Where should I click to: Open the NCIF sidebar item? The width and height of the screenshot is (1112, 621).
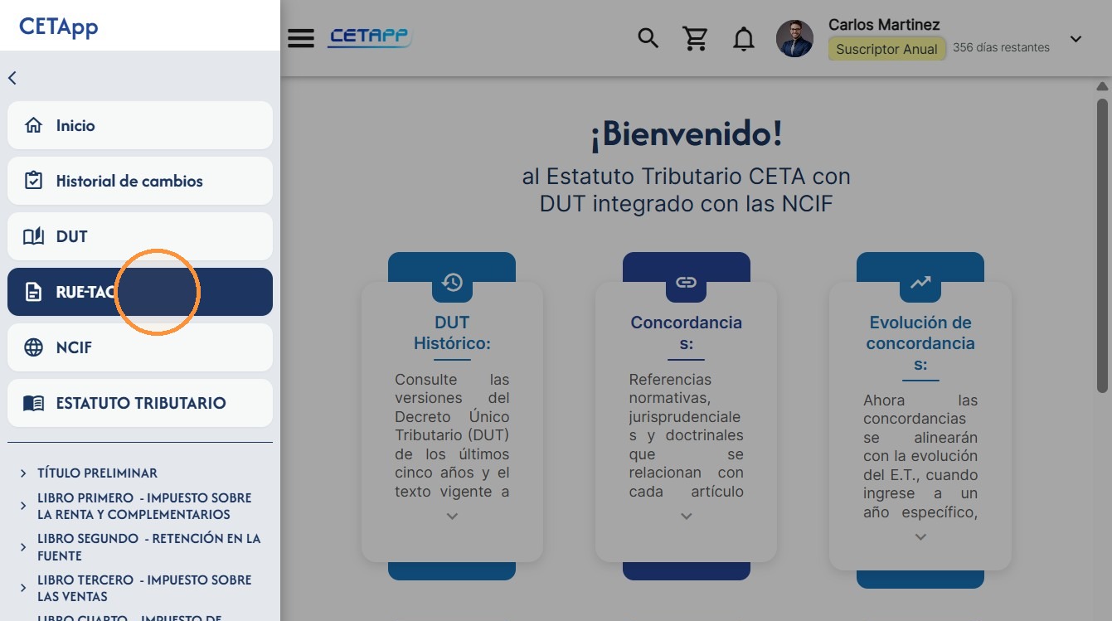[140, 347]
